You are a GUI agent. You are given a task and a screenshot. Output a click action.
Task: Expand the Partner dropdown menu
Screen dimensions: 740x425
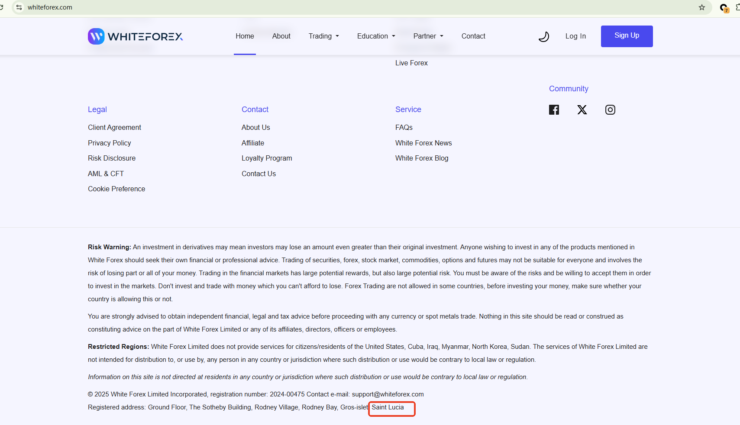coord(428,36)
